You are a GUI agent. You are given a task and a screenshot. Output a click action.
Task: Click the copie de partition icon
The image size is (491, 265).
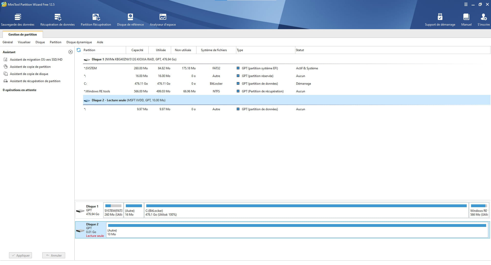(x=6, y=67)
